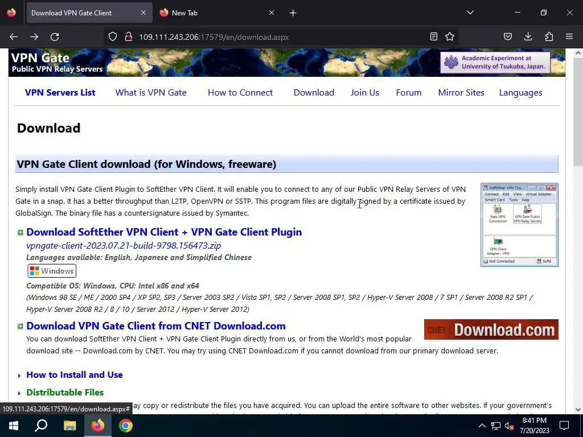Close the New Tab tab
583x437 pixels.
272,13
